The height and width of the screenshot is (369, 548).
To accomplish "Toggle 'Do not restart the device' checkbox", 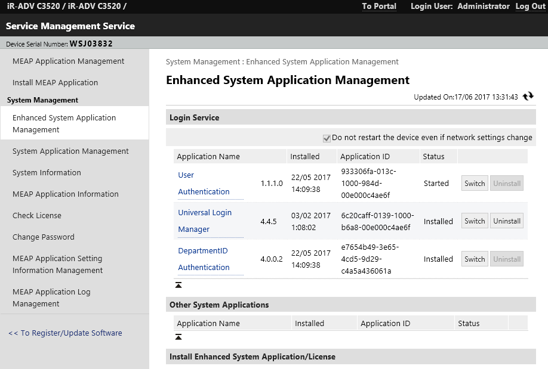I will click(327, 138).
